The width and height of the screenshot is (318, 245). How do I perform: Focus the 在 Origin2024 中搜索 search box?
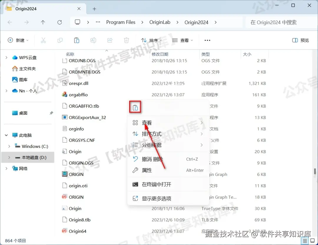click(x=281, y=22)
